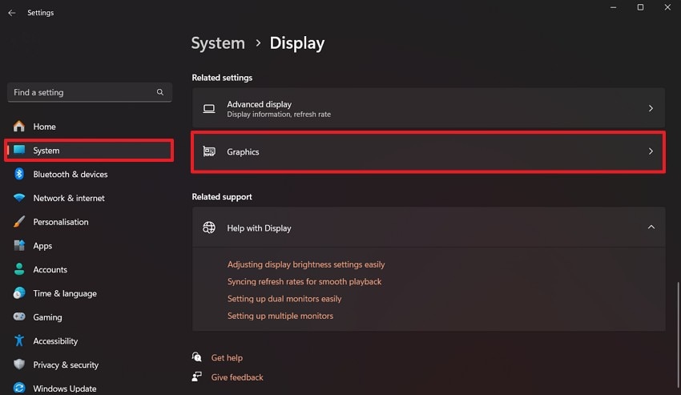Image resolution: width=681 pixels, height=395 pixels.
Task: Click the Accessibility figure icon
Action: [19, 341]
